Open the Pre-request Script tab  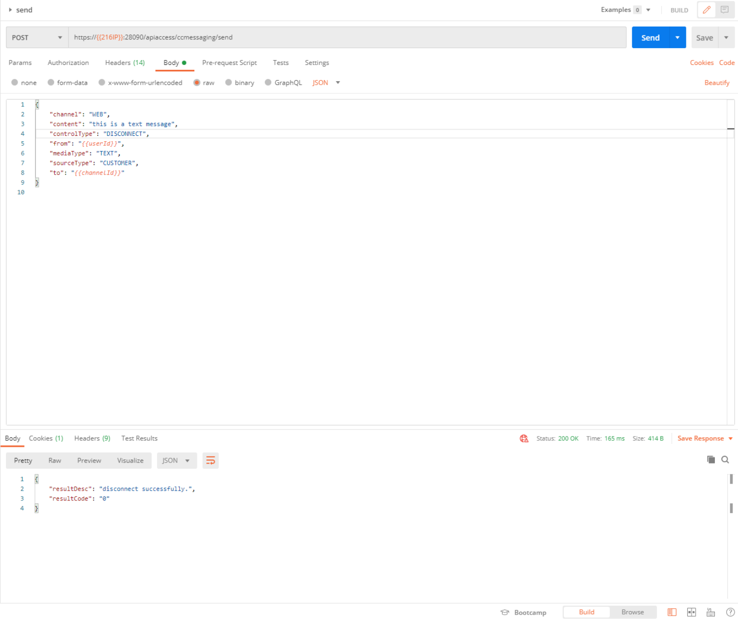point(229,62)
